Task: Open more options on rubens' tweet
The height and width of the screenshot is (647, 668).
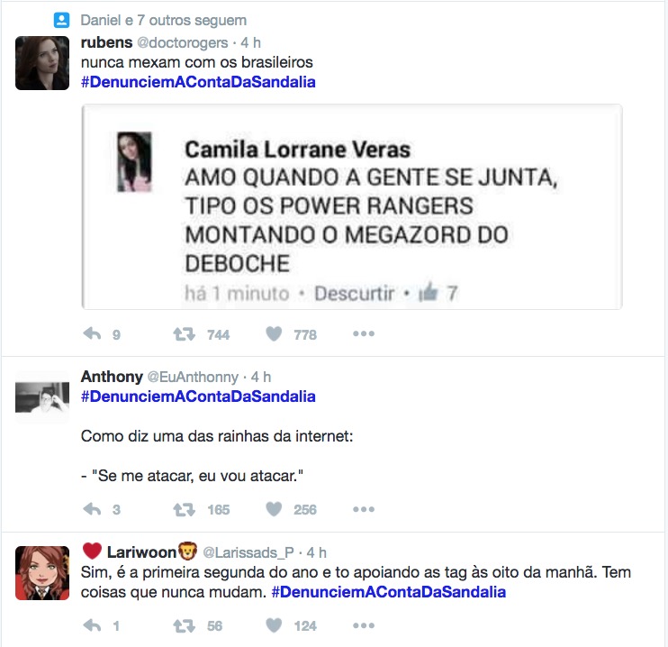Action: (364, 334)
